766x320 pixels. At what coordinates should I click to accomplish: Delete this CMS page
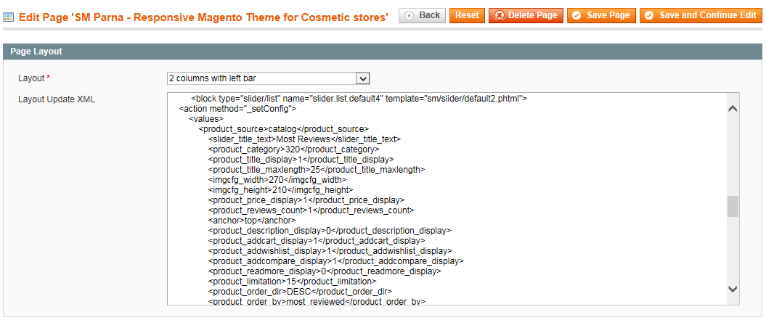(x=526, y=15)
